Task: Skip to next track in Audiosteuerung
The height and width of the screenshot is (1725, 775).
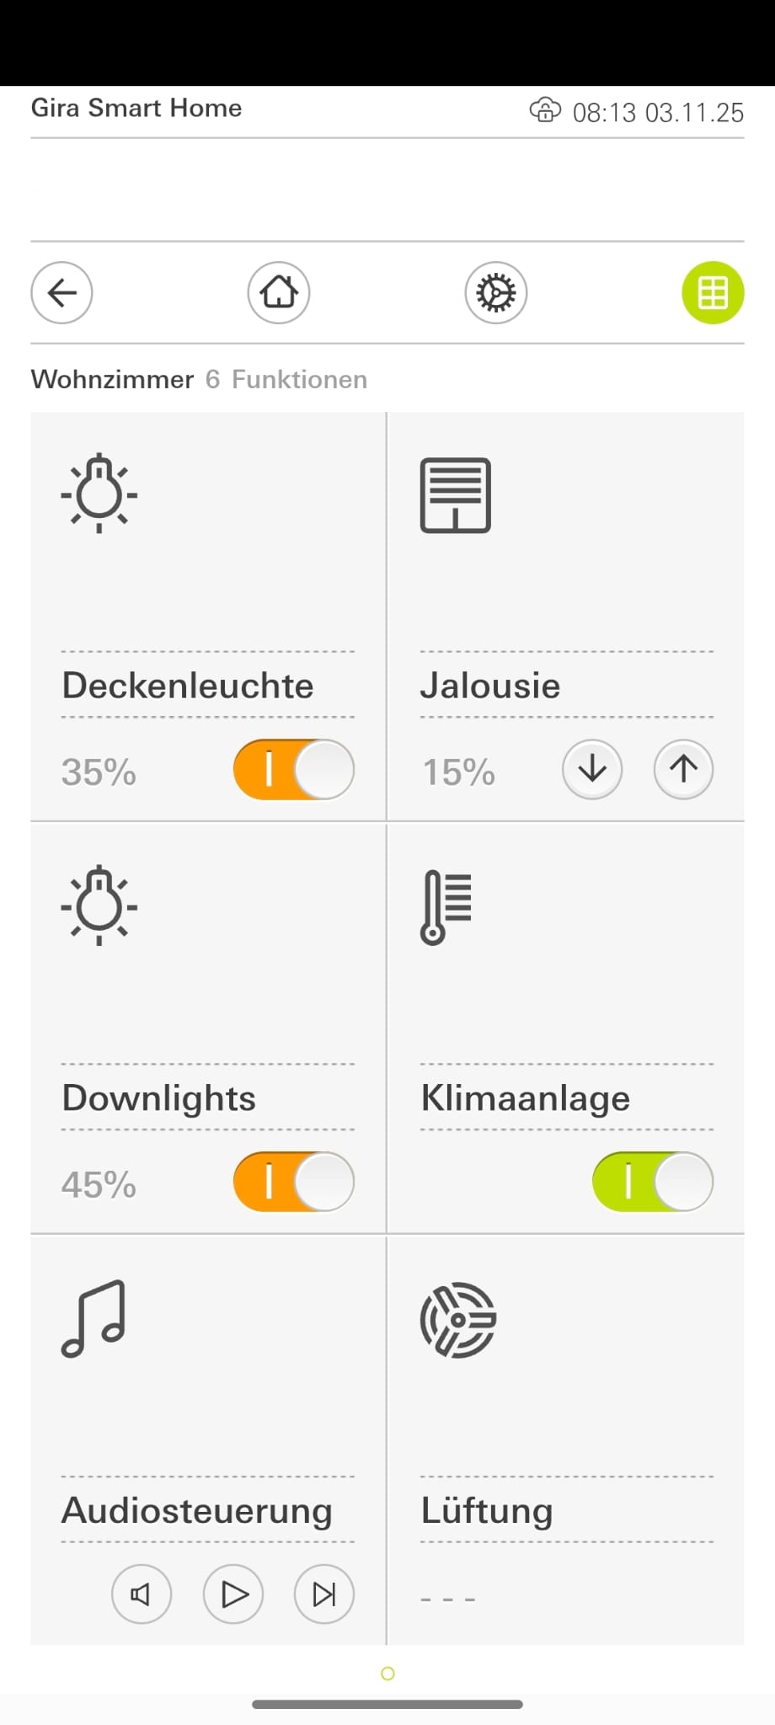Action: 324,1594
